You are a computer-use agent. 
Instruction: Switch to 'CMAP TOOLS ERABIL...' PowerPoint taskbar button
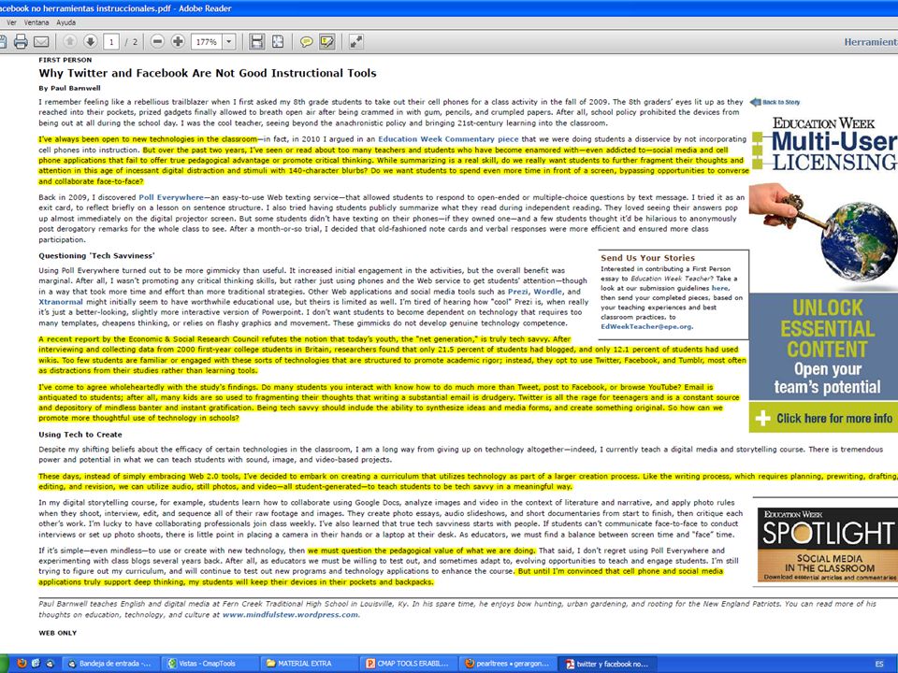[x=407, y=664]
